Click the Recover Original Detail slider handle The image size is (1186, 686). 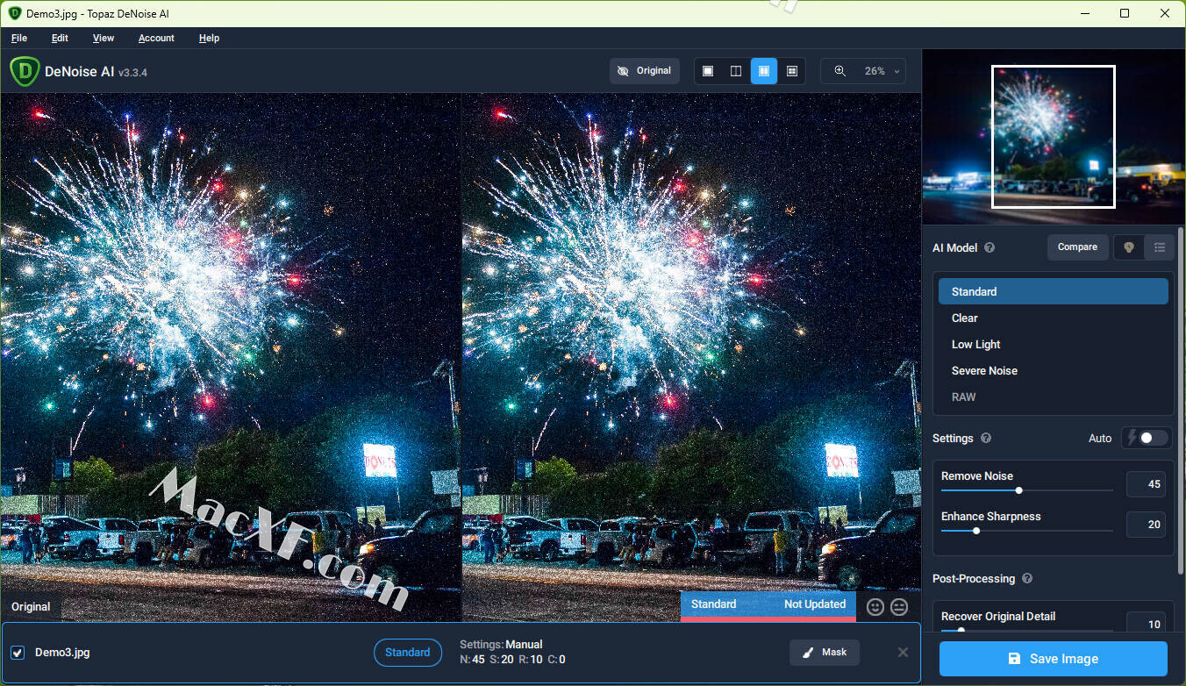(961, 630)
